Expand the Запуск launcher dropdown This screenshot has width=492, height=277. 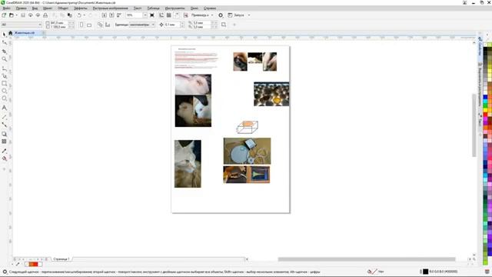click(249, 15)
